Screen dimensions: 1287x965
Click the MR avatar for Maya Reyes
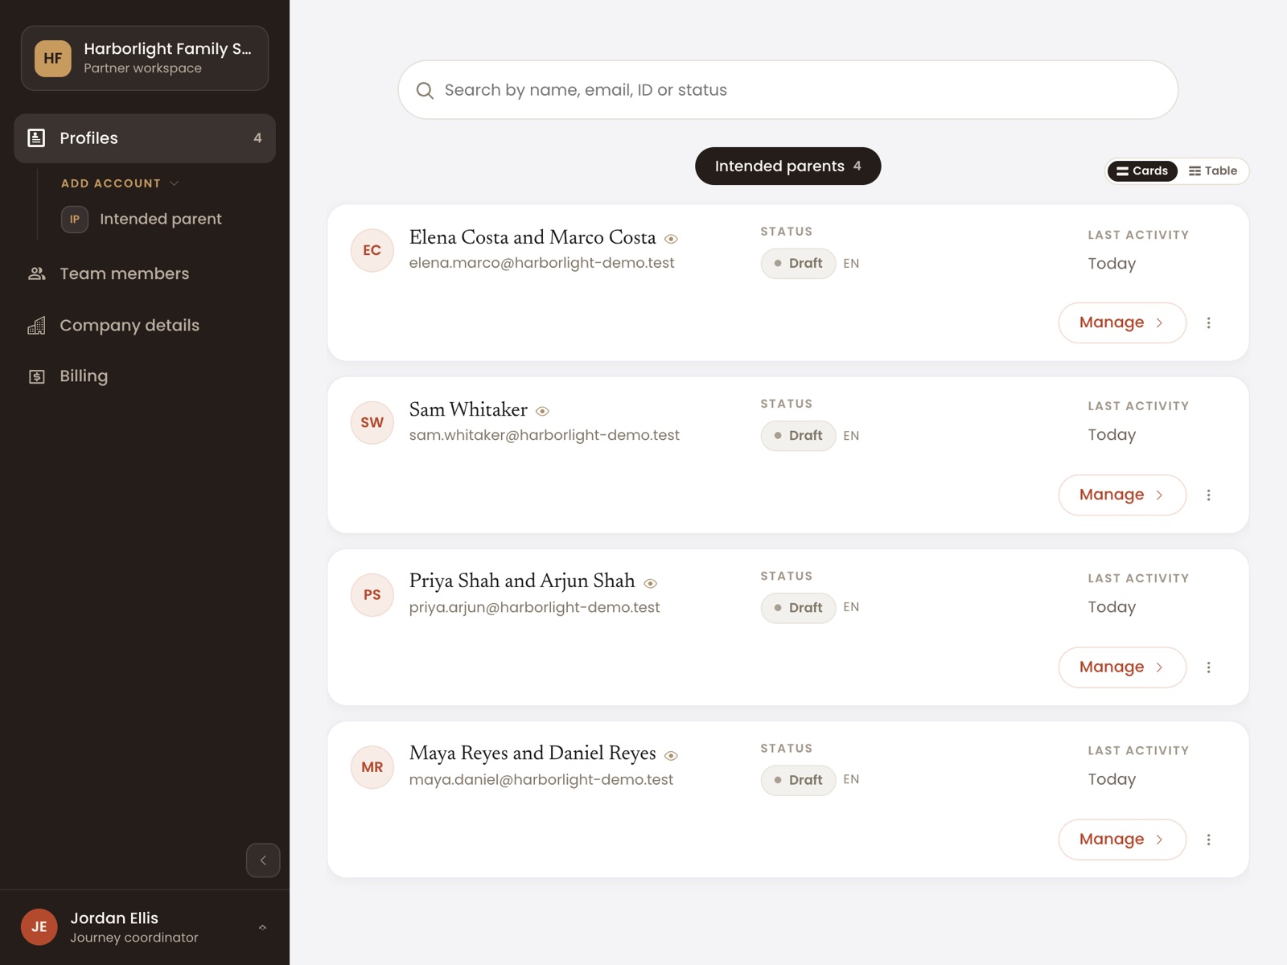[372, 767]
